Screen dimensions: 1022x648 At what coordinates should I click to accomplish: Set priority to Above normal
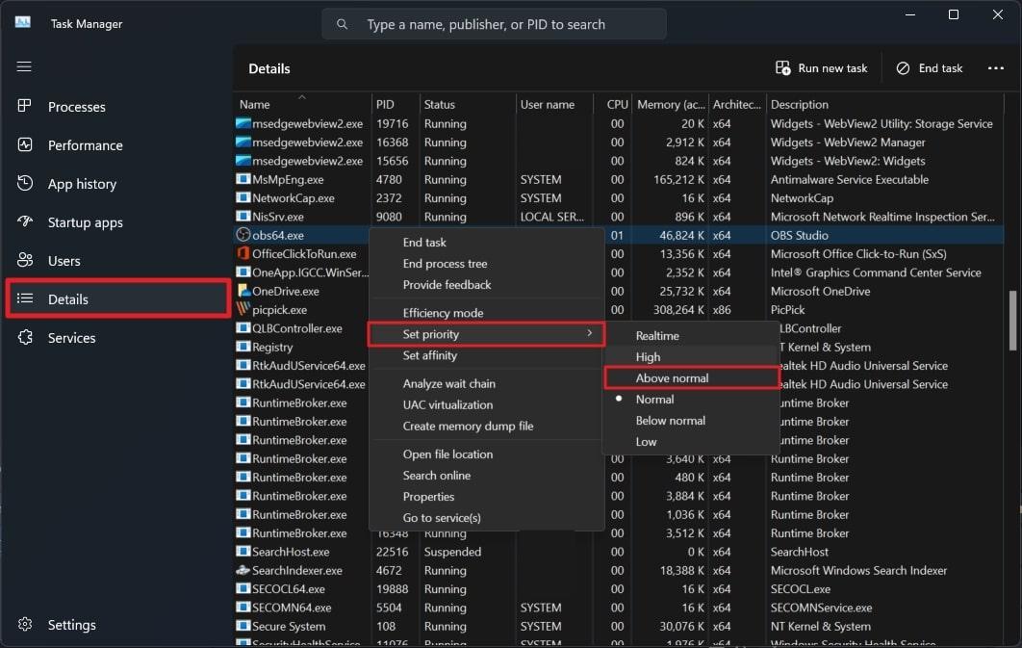tap(673, 376)
